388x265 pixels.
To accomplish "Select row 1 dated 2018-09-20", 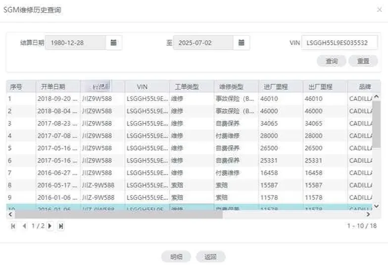I will (189, 99).
